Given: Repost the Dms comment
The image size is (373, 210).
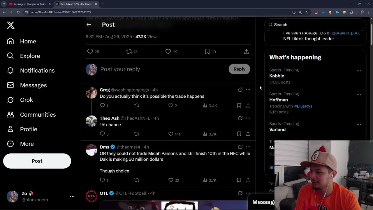Looking at the screenshot, I should [136, 180].
